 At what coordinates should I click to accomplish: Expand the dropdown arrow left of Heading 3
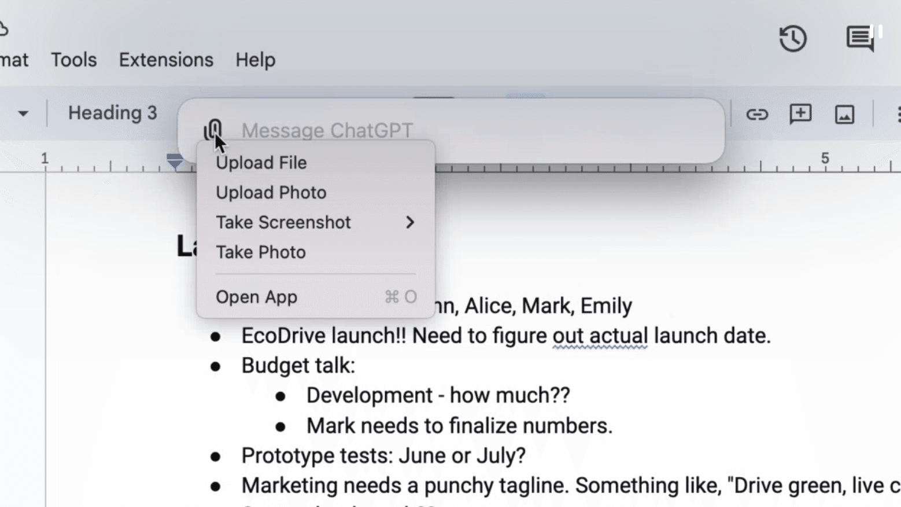[x=23, y=113]
